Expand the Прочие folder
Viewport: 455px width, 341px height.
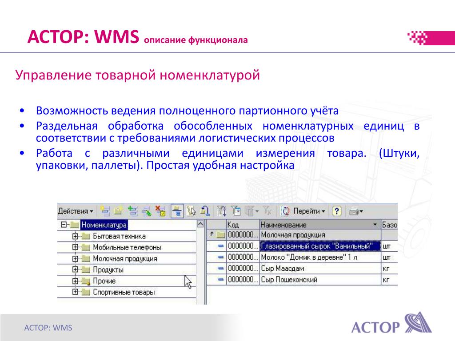(75, 281)
